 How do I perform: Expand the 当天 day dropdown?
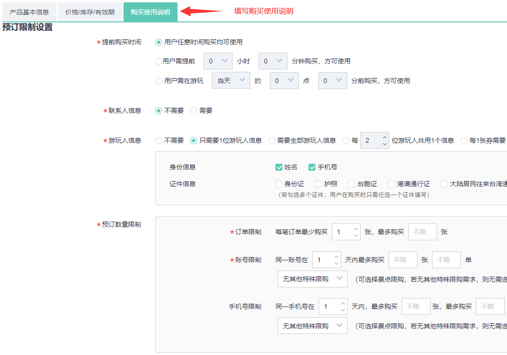coord(231,81)
